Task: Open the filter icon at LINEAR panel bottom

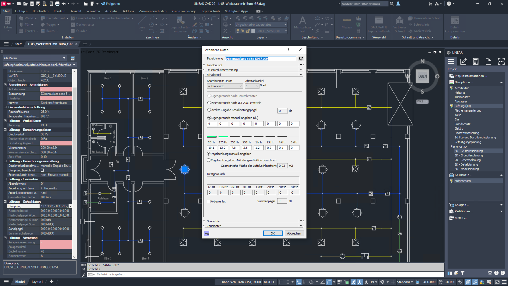Action: click(463, 273)
